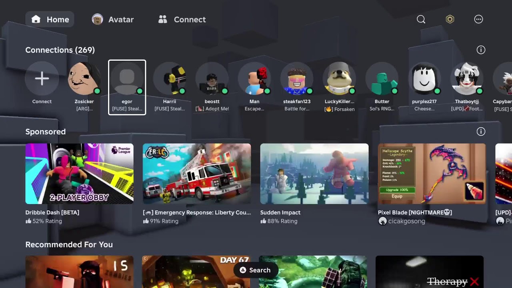Click the Pixel Blade [NIGHTMARE] title
Screen dimensions: 512x288
[x=415, y=212]
